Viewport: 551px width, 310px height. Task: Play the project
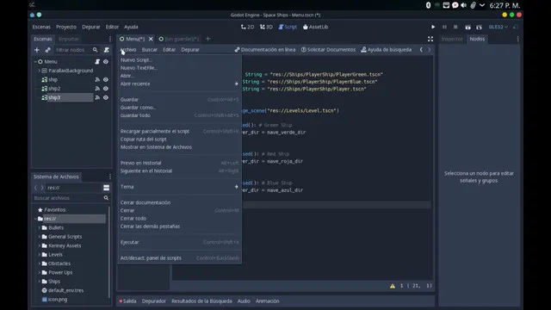pos(433,27)
